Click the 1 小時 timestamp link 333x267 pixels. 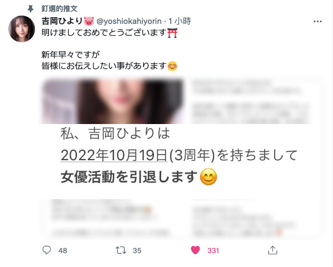[x=180, y=21]
